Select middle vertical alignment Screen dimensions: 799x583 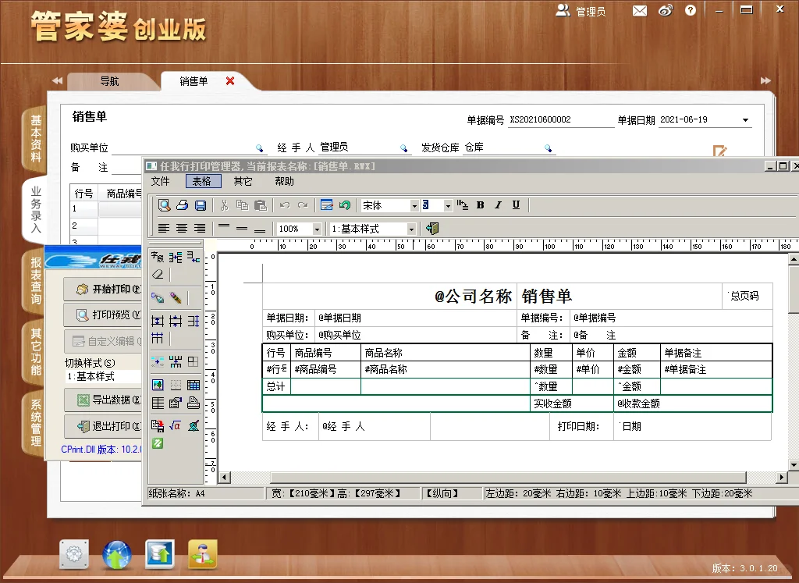[x=242, y=229]
